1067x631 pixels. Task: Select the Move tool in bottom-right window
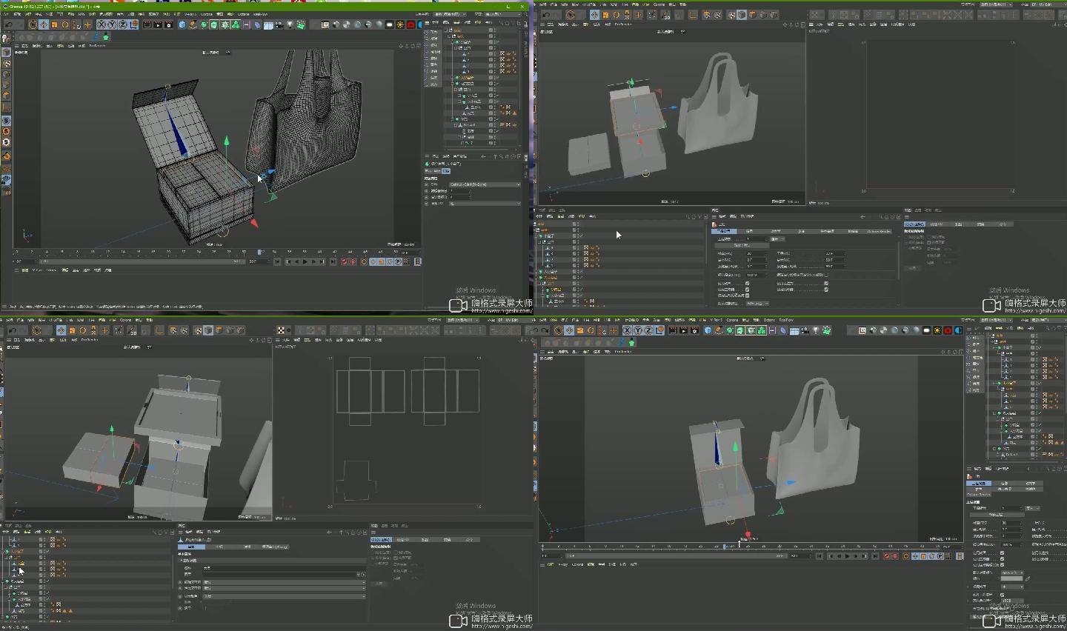(569, 330)
